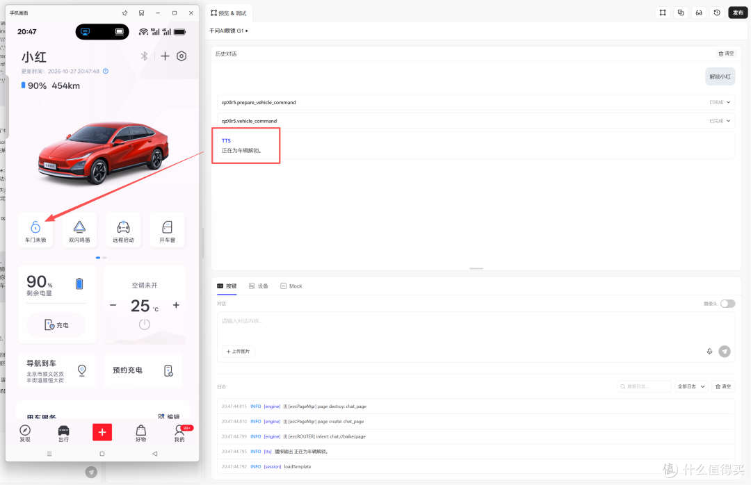The image size is (751, 485).
Task: Switch to the Mock tab
Action: [x=291, y=286]
